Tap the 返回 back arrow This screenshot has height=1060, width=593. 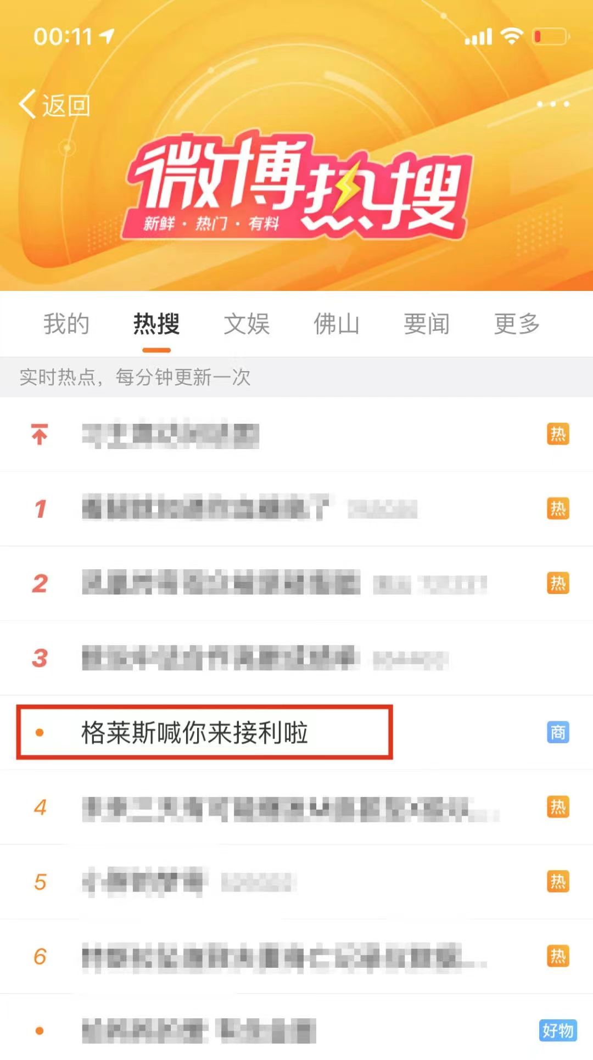[x=54, y=104]
